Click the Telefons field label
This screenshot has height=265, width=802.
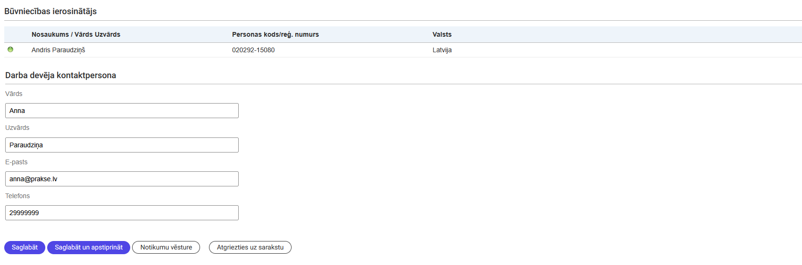click(x=17, y=196)
